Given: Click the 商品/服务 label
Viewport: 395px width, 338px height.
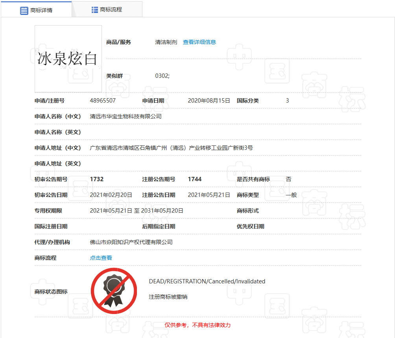Looking at the screenshot, I should tap(118, 42).
